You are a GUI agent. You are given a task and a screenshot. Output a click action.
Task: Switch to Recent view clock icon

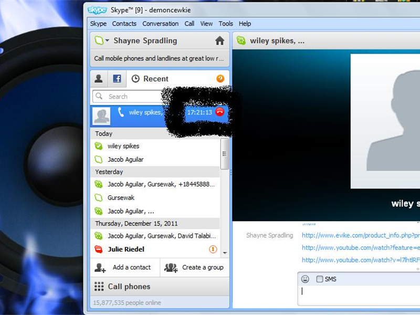(137, 78)
